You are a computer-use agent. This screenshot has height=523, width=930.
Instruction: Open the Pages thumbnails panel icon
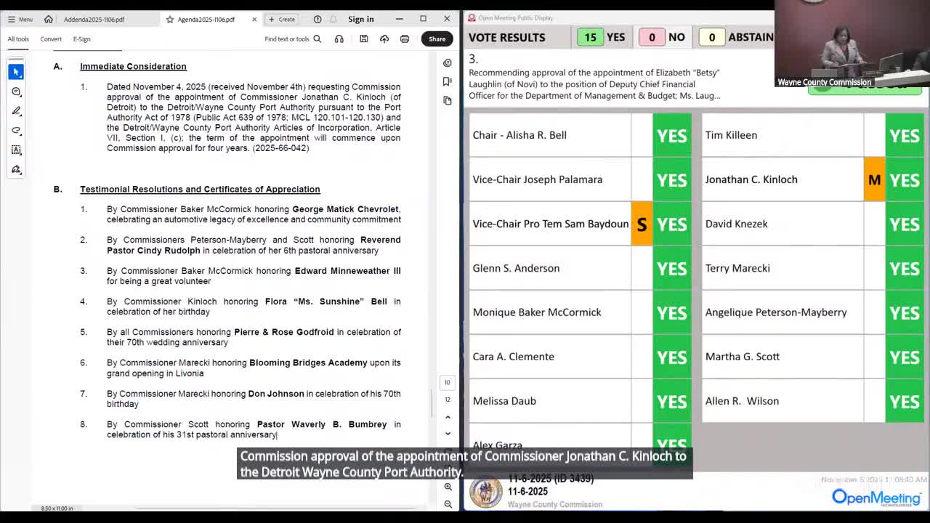point(448,100)
